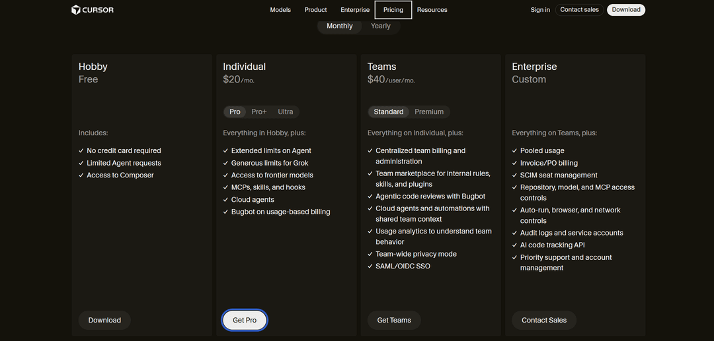714x341 pixels.
Task: Open the Models menu
Action: (x=280, y=9)
